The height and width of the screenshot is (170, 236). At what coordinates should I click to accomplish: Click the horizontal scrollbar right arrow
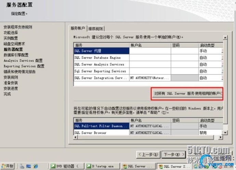coord(221,137)
